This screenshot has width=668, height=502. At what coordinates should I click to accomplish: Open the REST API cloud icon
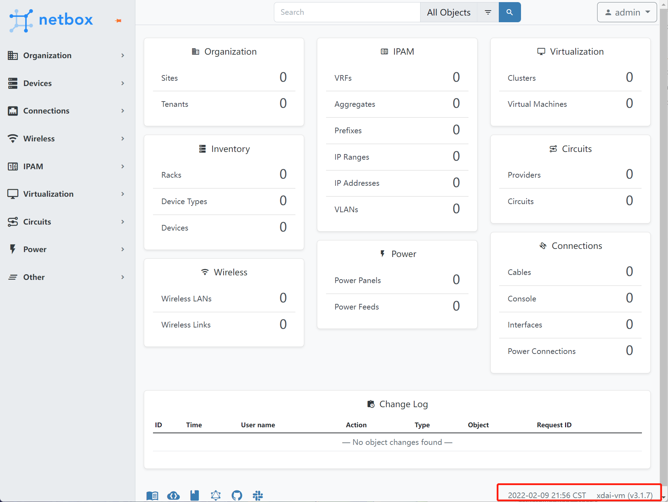pyautogui.click(x=173, y=495)
